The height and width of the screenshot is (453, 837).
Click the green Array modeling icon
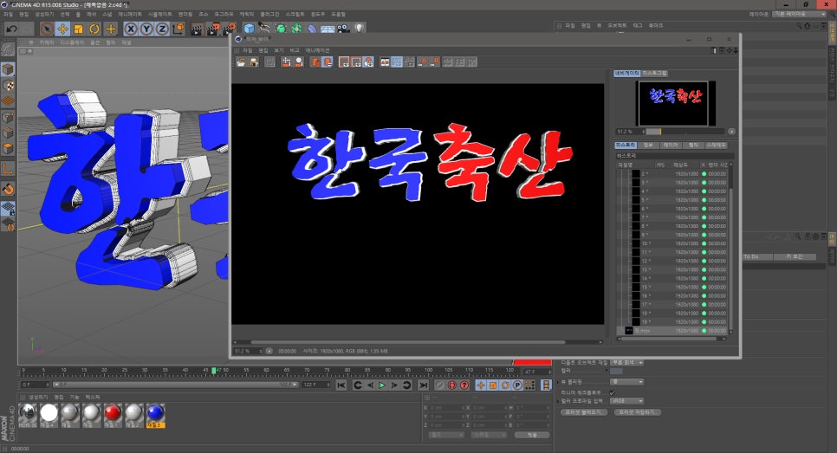pos(296,29)
